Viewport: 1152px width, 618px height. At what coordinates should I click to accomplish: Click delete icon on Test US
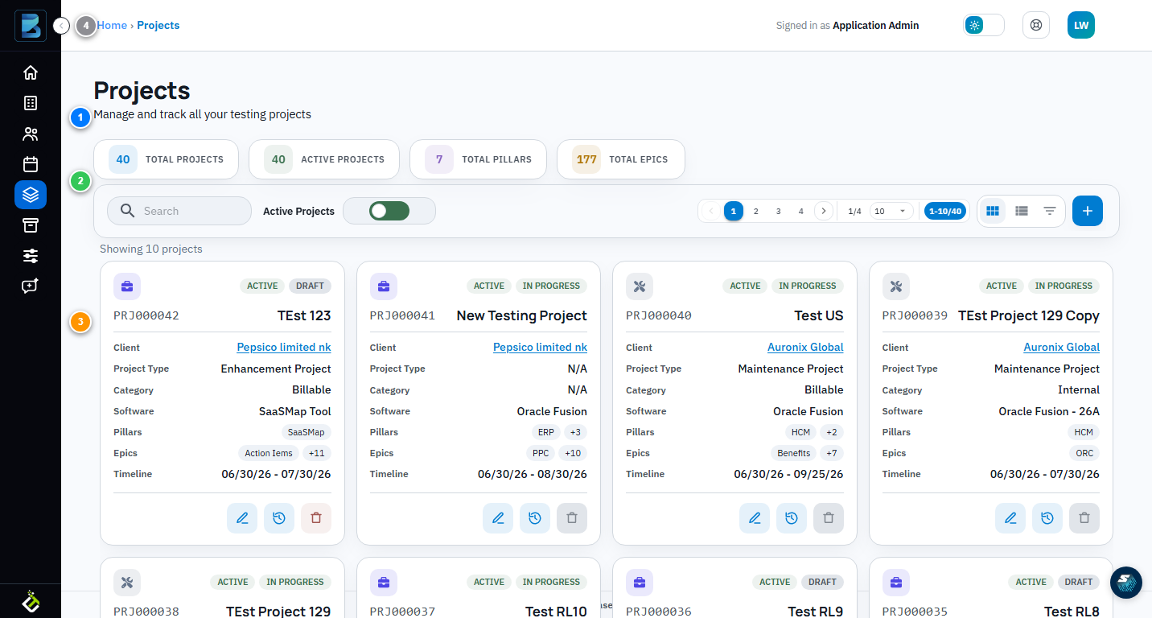(x=829, y=518)
